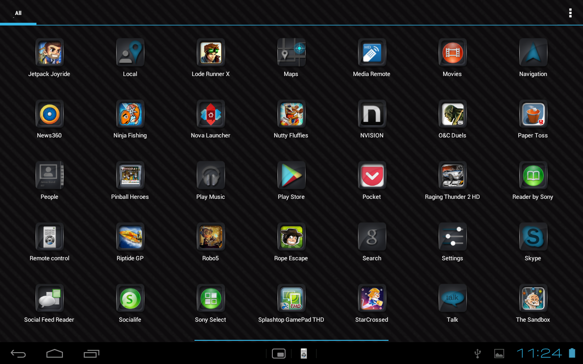Tap the Home navigation button
Viewport: 583px width, 364px height.
(55, 354)
